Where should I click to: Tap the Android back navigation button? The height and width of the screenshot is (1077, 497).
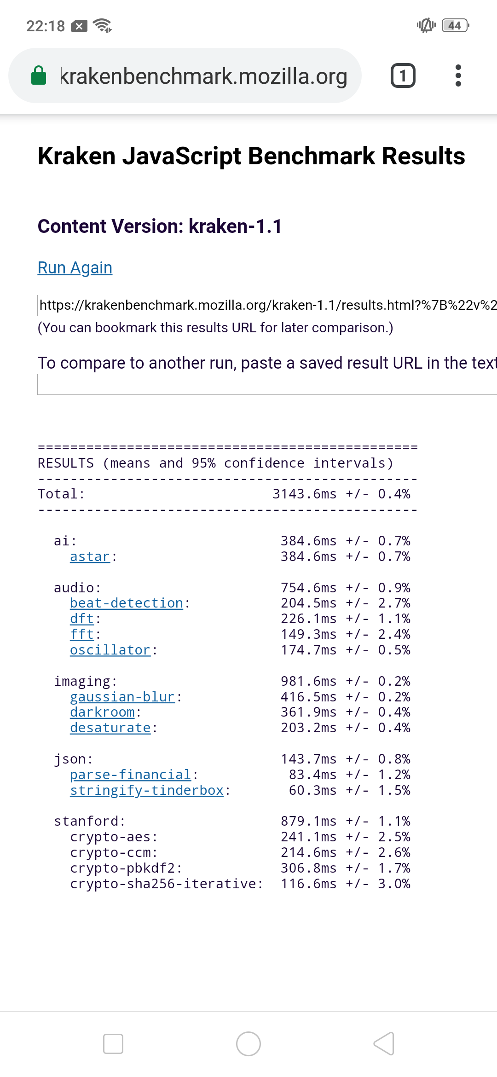[x=384, y=1043]
